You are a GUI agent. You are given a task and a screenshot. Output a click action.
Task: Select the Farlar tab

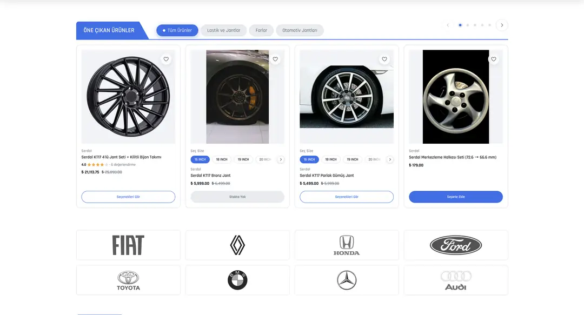261,30
